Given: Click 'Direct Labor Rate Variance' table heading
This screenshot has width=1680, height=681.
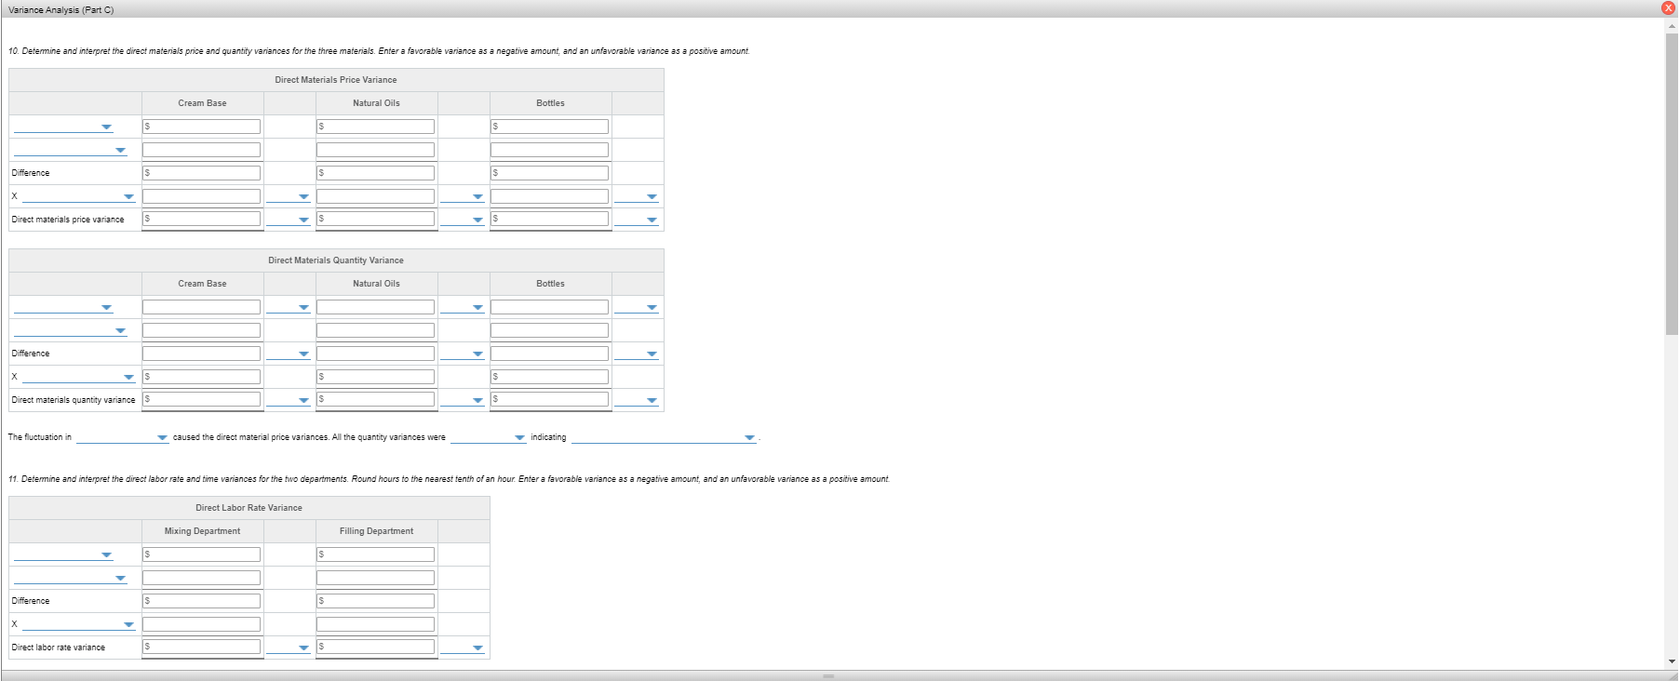Looking at the screenshot, I should (249, 508).
